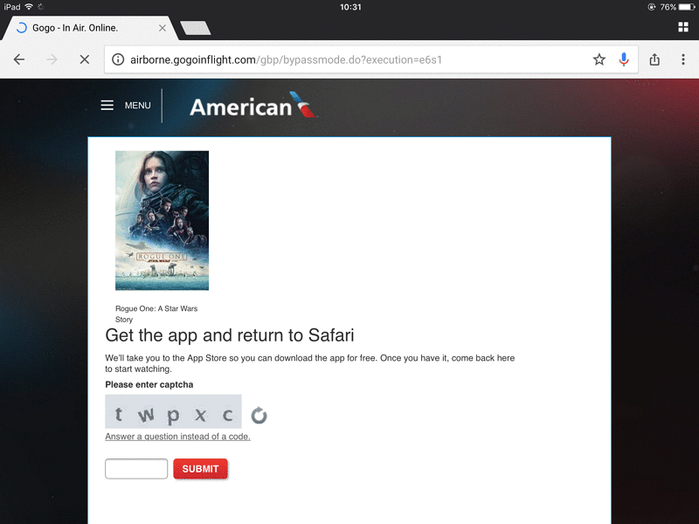Bookmark this page with the star
Screen dimensions: 699x524
click(599, 59)
